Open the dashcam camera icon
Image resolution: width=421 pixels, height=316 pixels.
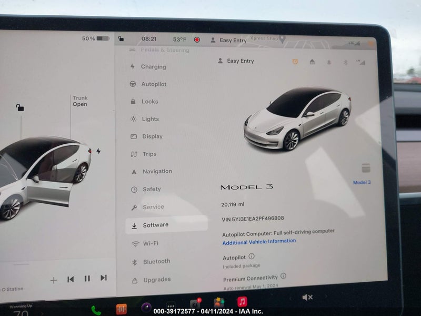pos(195,304)
